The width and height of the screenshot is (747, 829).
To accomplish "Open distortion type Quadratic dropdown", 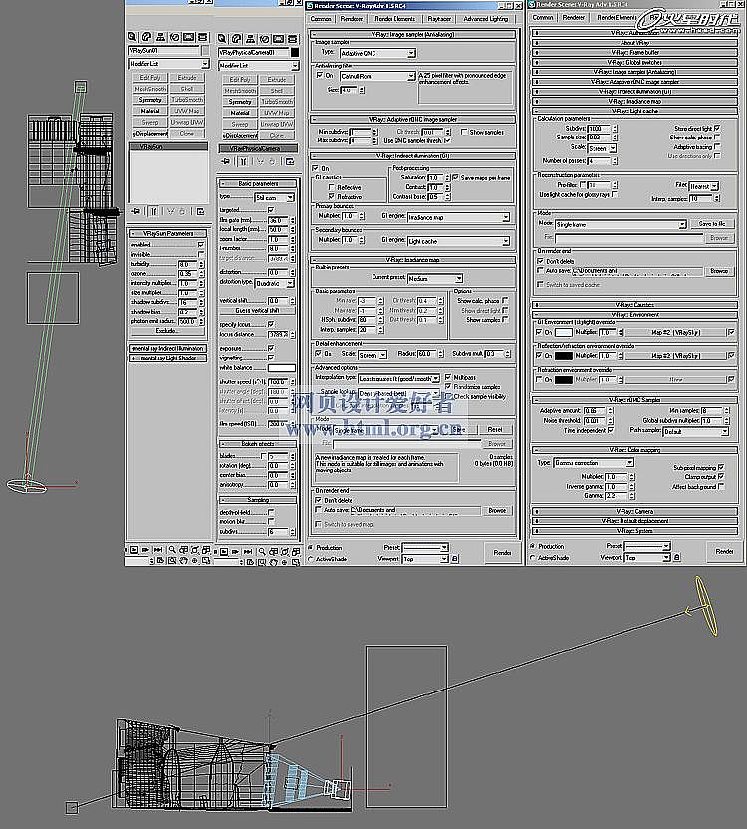I will click(x=274, y=284).
